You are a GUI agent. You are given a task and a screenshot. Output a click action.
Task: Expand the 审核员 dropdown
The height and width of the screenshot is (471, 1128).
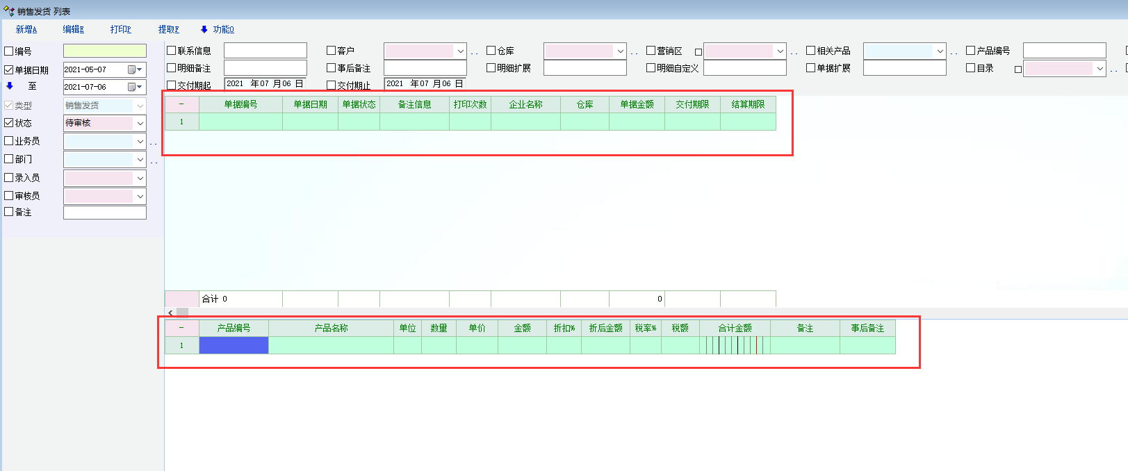coord(140,196)
